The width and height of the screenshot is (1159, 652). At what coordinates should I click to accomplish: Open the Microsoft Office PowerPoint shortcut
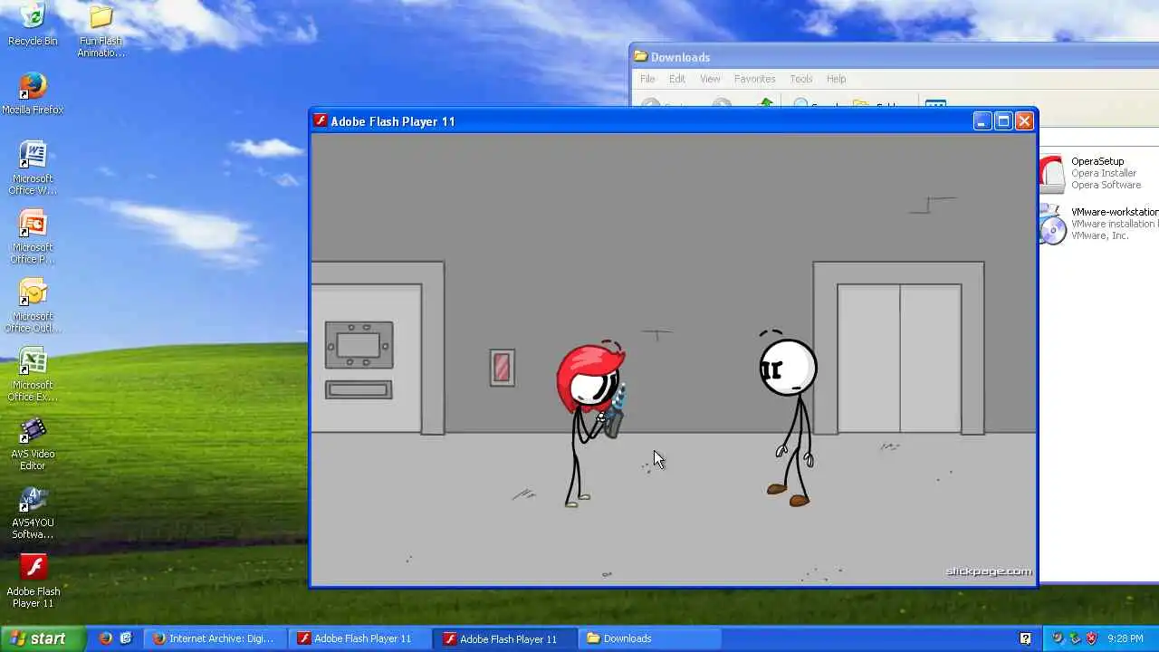tap(33, 237)
